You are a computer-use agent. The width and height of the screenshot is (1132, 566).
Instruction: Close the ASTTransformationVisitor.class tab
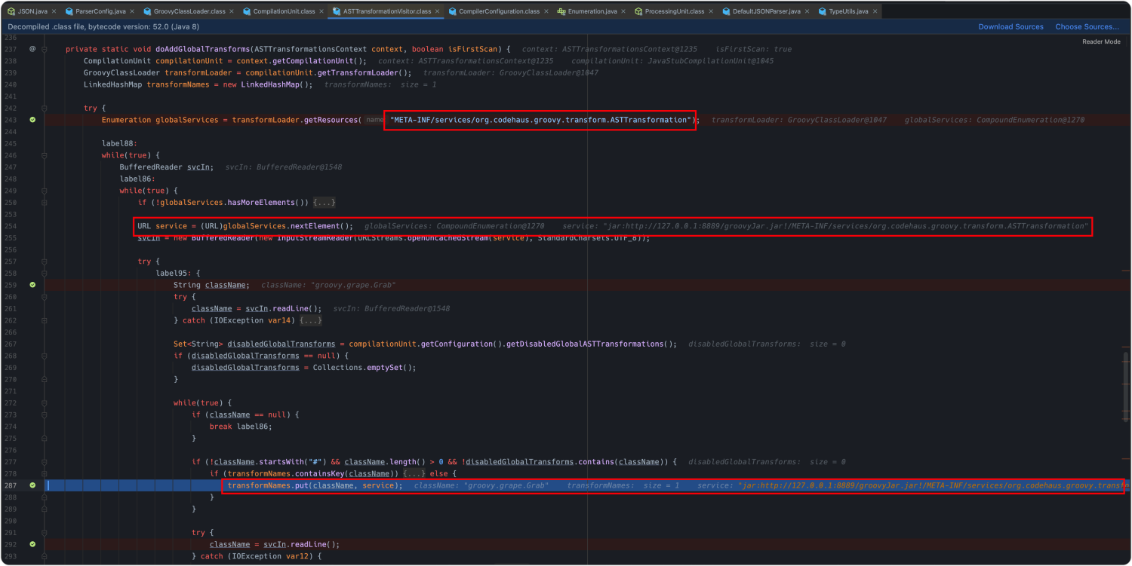pos(438,12)
